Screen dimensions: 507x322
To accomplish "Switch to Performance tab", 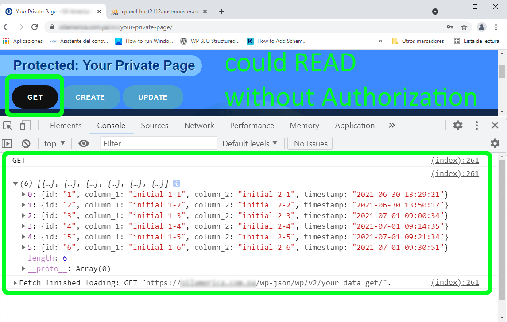I will pyautogui.click(x=252, y=126).
